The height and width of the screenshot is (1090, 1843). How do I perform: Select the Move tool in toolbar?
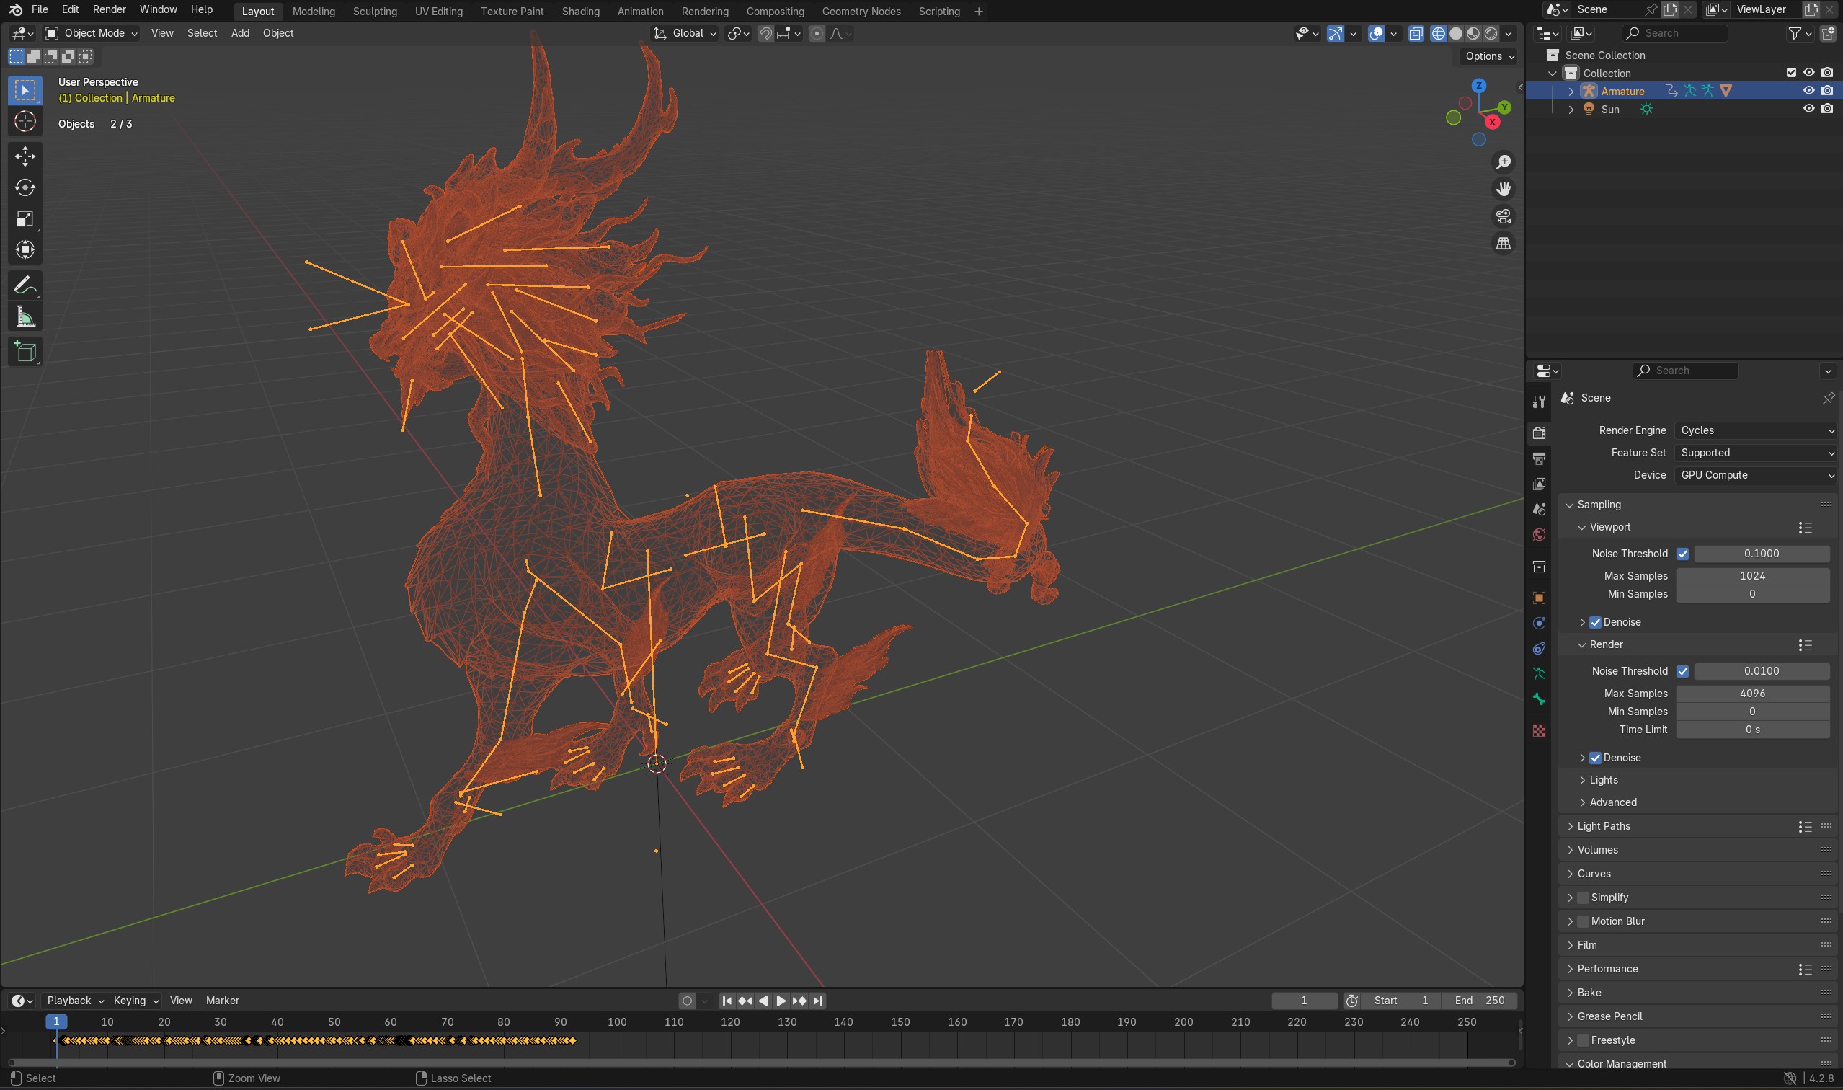tap(25, 156)
